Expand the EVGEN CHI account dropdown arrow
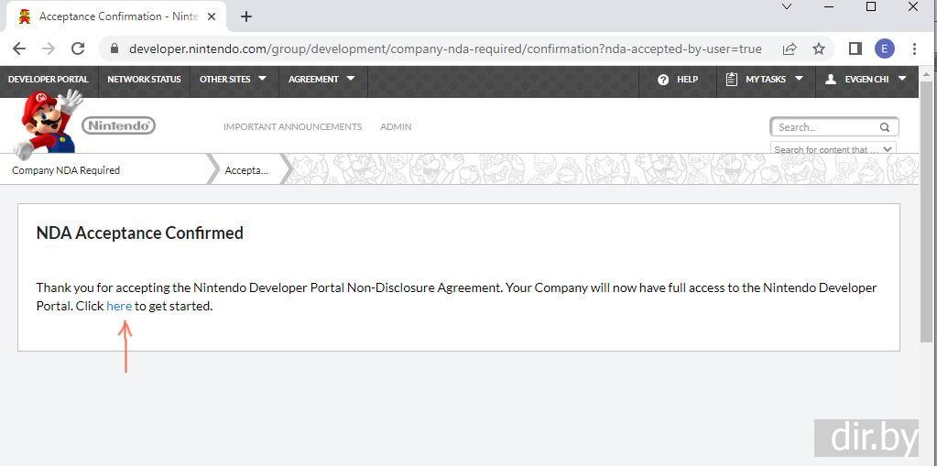The width and height of the screenshot is (937, 466). click(x=902, y=79)
